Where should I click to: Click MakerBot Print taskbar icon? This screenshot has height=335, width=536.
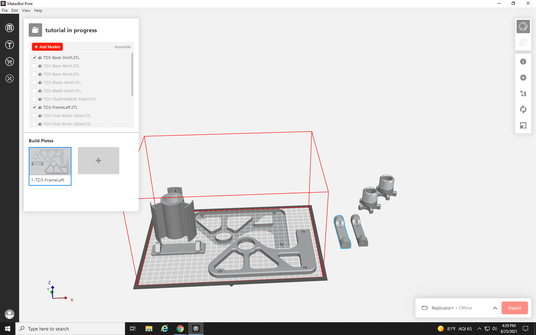[196, 329]
